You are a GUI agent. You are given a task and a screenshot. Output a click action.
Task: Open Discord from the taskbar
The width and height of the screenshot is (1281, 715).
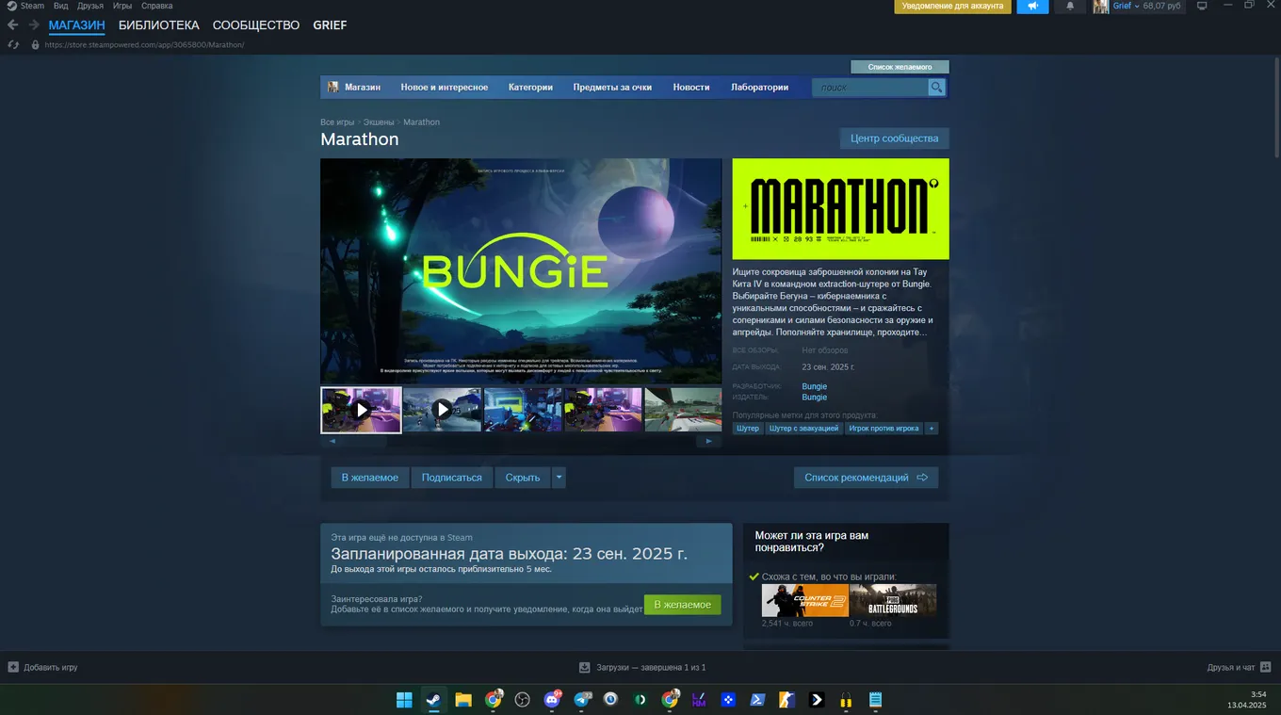552,700
